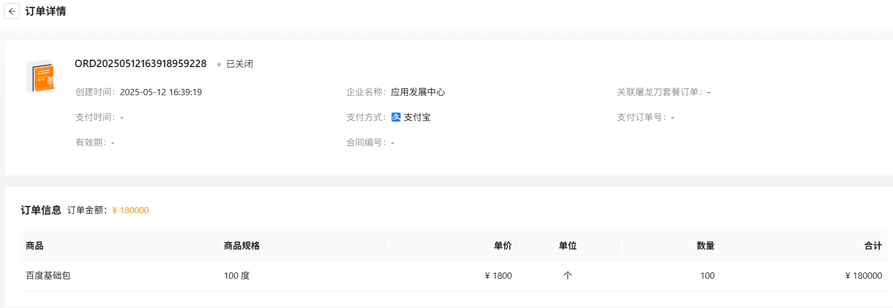Click the gray status dot
The image size is (893, 308).
click(x=219, y=64)
